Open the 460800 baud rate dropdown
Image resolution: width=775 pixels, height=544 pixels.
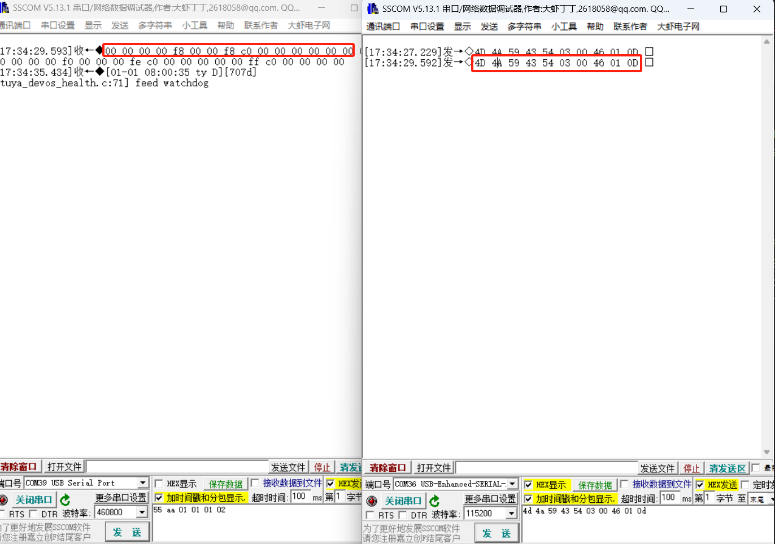142,512
